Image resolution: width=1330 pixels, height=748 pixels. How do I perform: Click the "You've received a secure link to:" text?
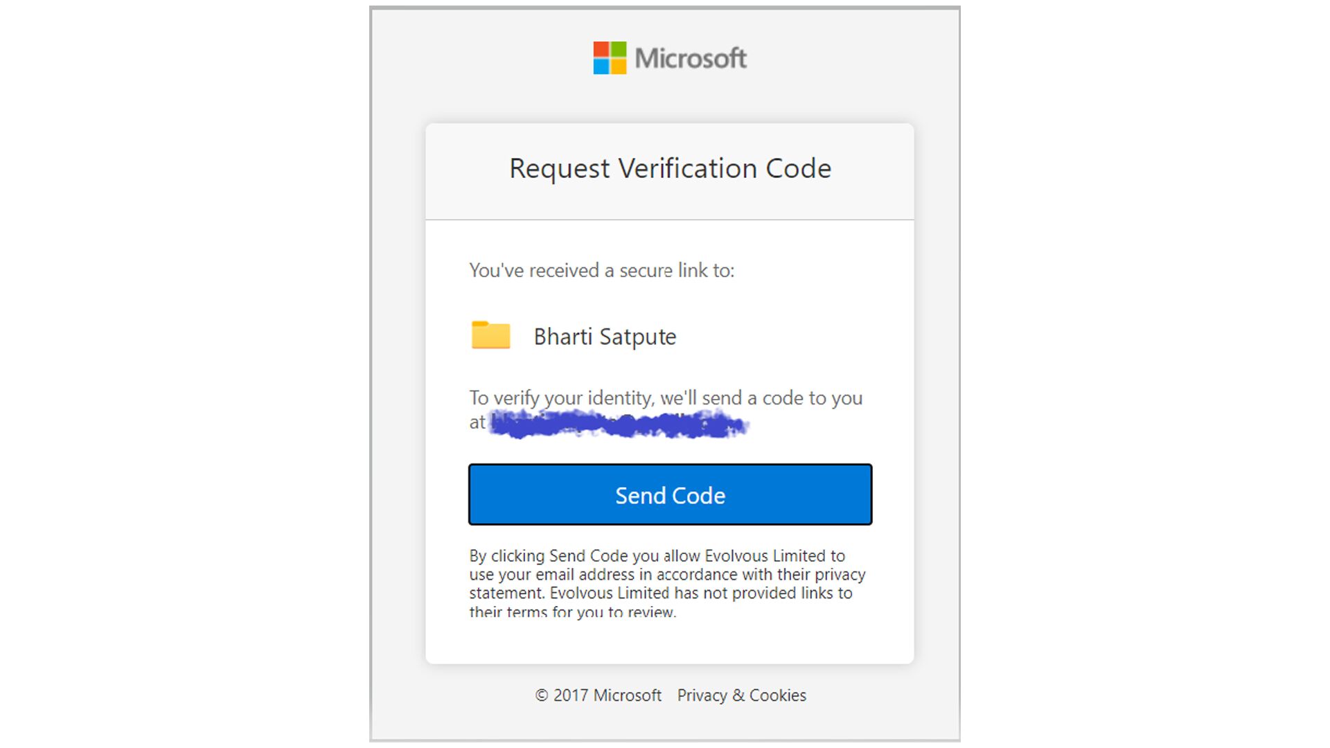pyautogui.click(x=601, y=270)
